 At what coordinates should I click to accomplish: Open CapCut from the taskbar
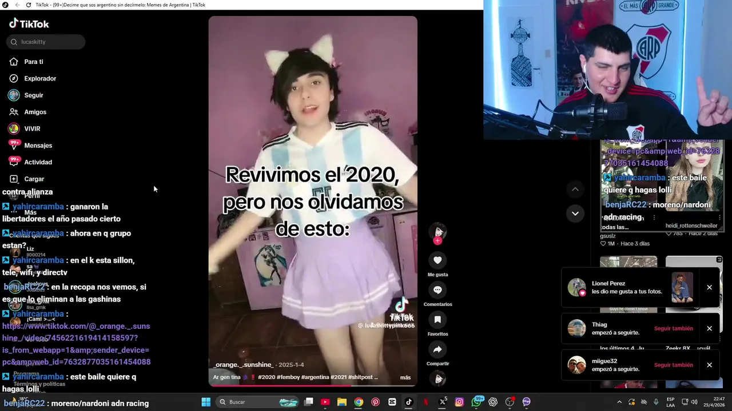pos(392,402)
